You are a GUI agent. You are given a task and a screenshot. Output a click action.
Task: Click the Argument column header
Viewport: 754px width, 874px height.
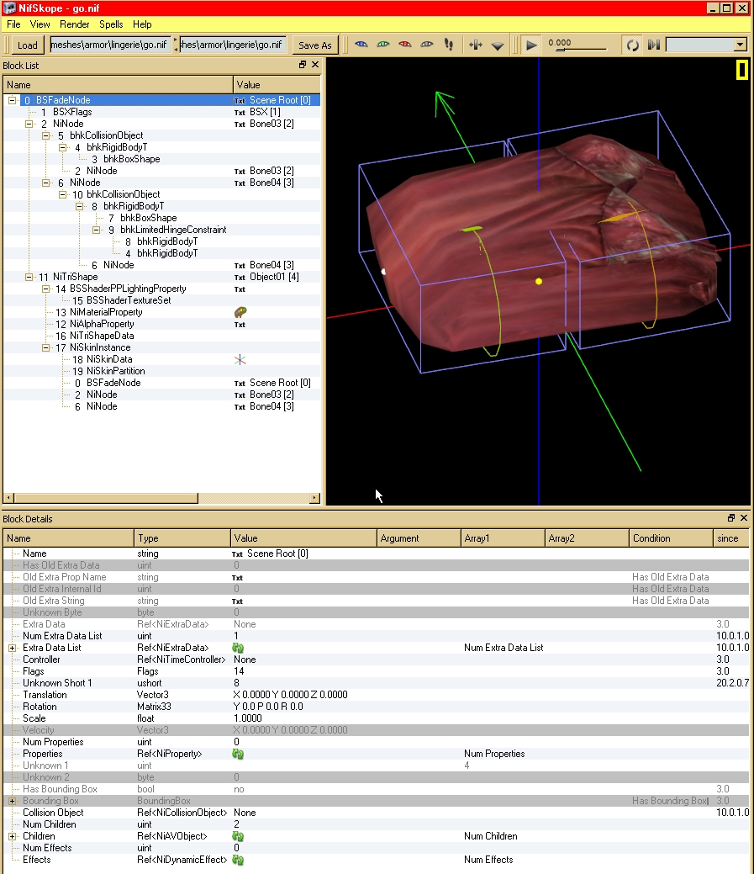[x=419, y=538]
